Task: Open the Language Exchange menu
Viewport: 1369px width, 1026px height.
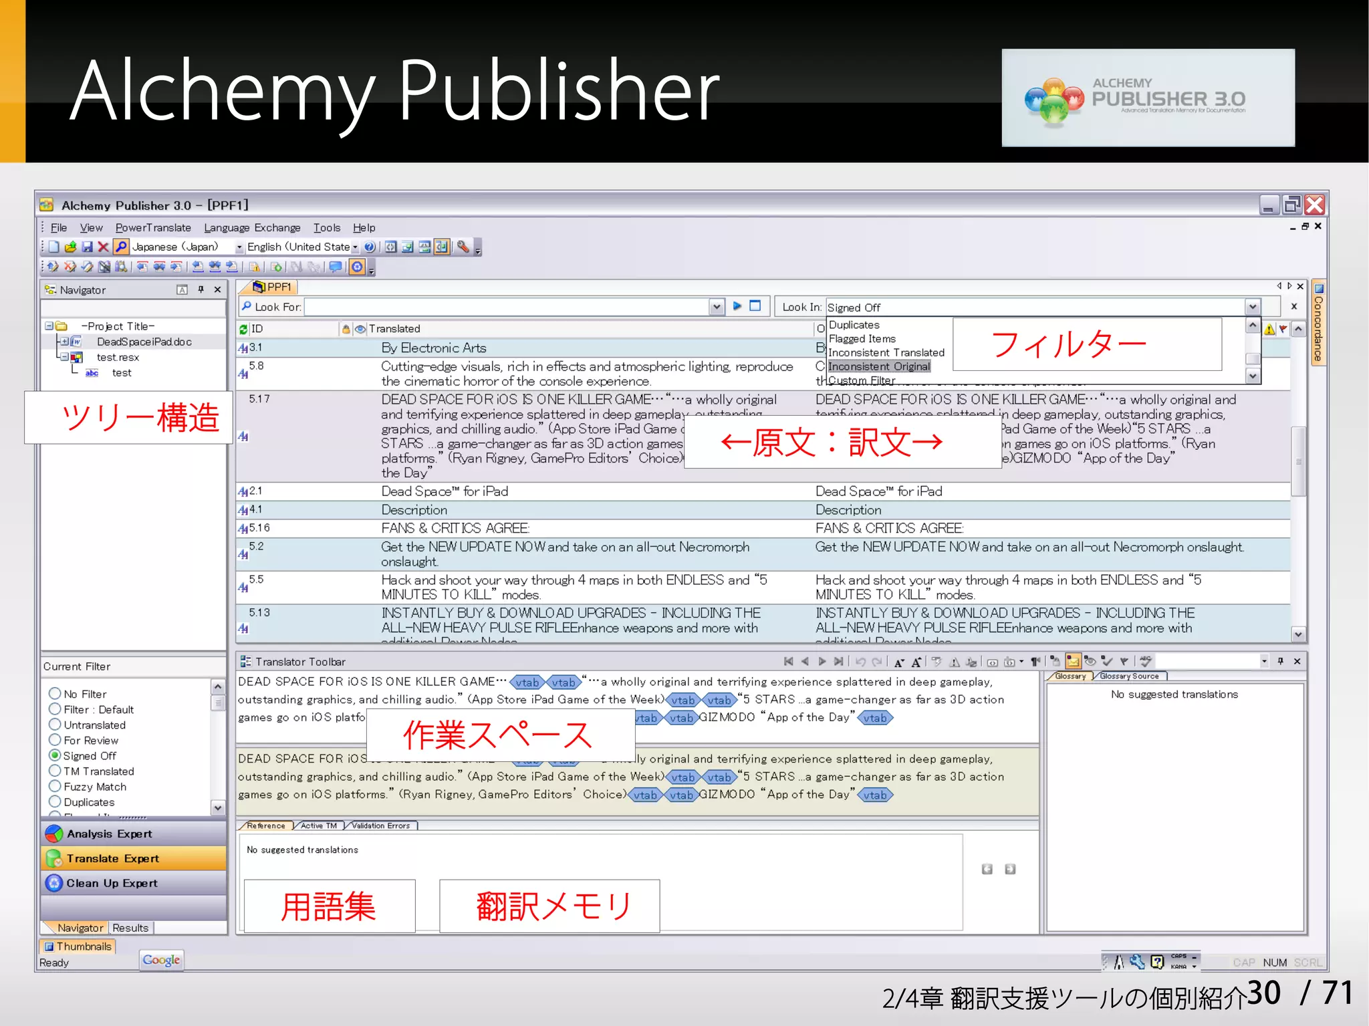Action: click(x=252, y=227)
